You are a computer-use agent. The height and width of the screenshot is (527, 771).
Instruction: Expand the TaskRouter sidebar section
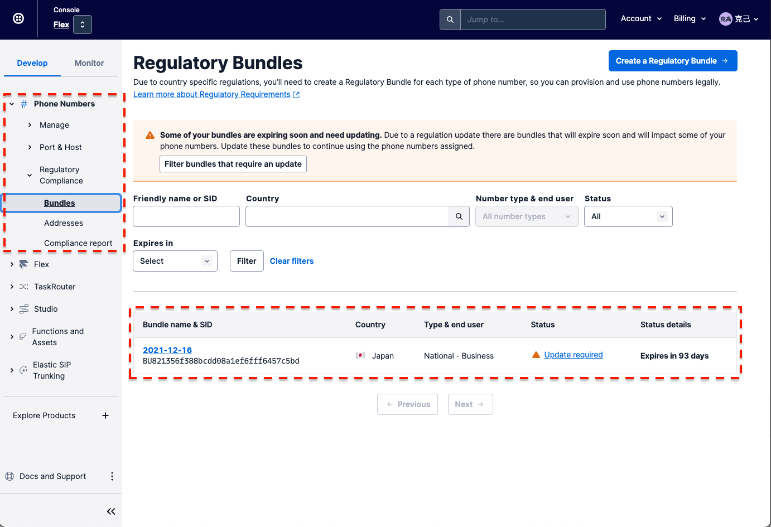click(12, 287)
